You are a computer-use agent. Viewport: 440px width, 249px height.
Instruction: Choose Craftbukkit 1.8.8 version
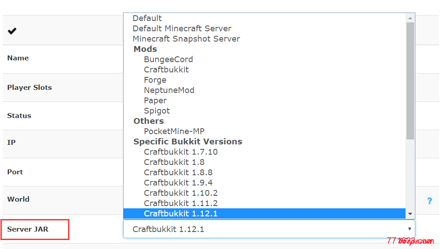pyautogui.click(x=178, y=173)
